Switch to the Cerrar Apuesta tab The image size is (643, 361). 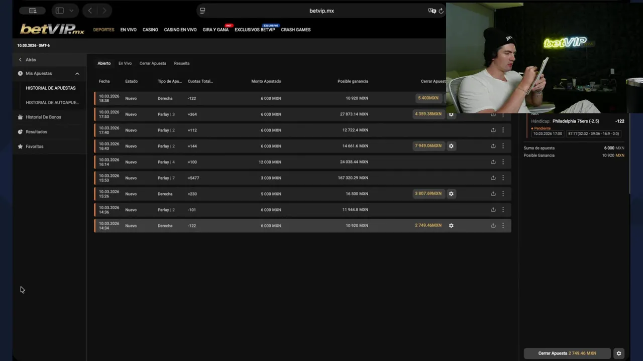pos(153,63)
